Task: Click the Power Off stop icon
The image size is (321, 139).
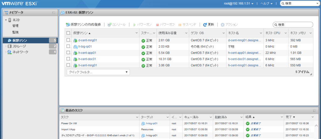Action: pos(157,25)
